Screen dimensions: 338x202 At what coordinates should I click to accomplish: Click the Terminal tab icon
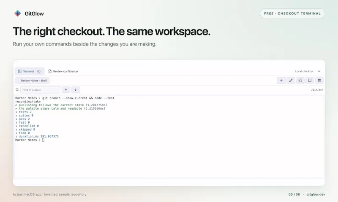point(19,71)
